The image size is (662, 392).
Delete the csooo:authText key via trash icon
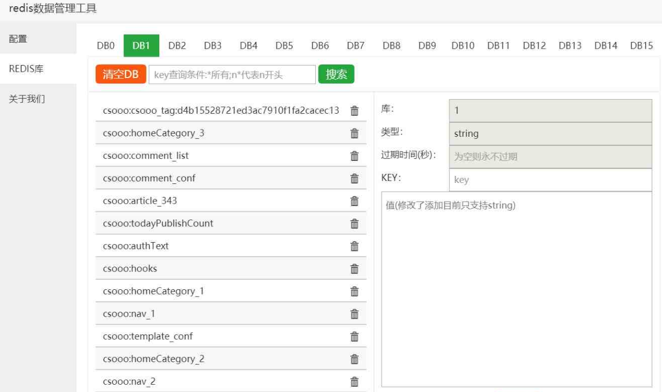[x=355, y=246]
